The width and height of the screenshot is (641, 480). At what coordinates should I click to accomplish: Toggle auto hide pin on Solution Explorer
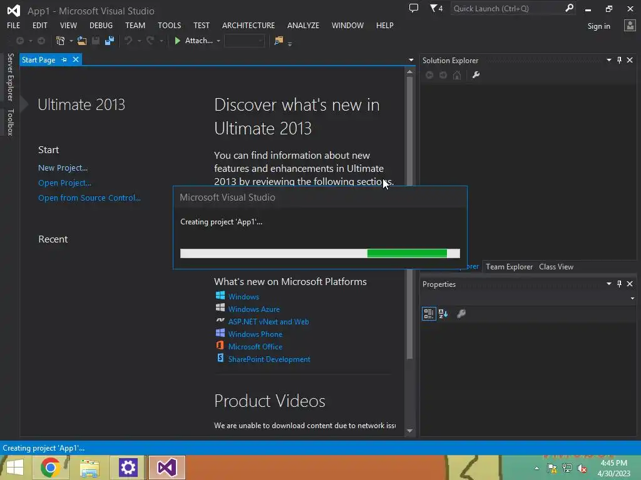point(619,60)
